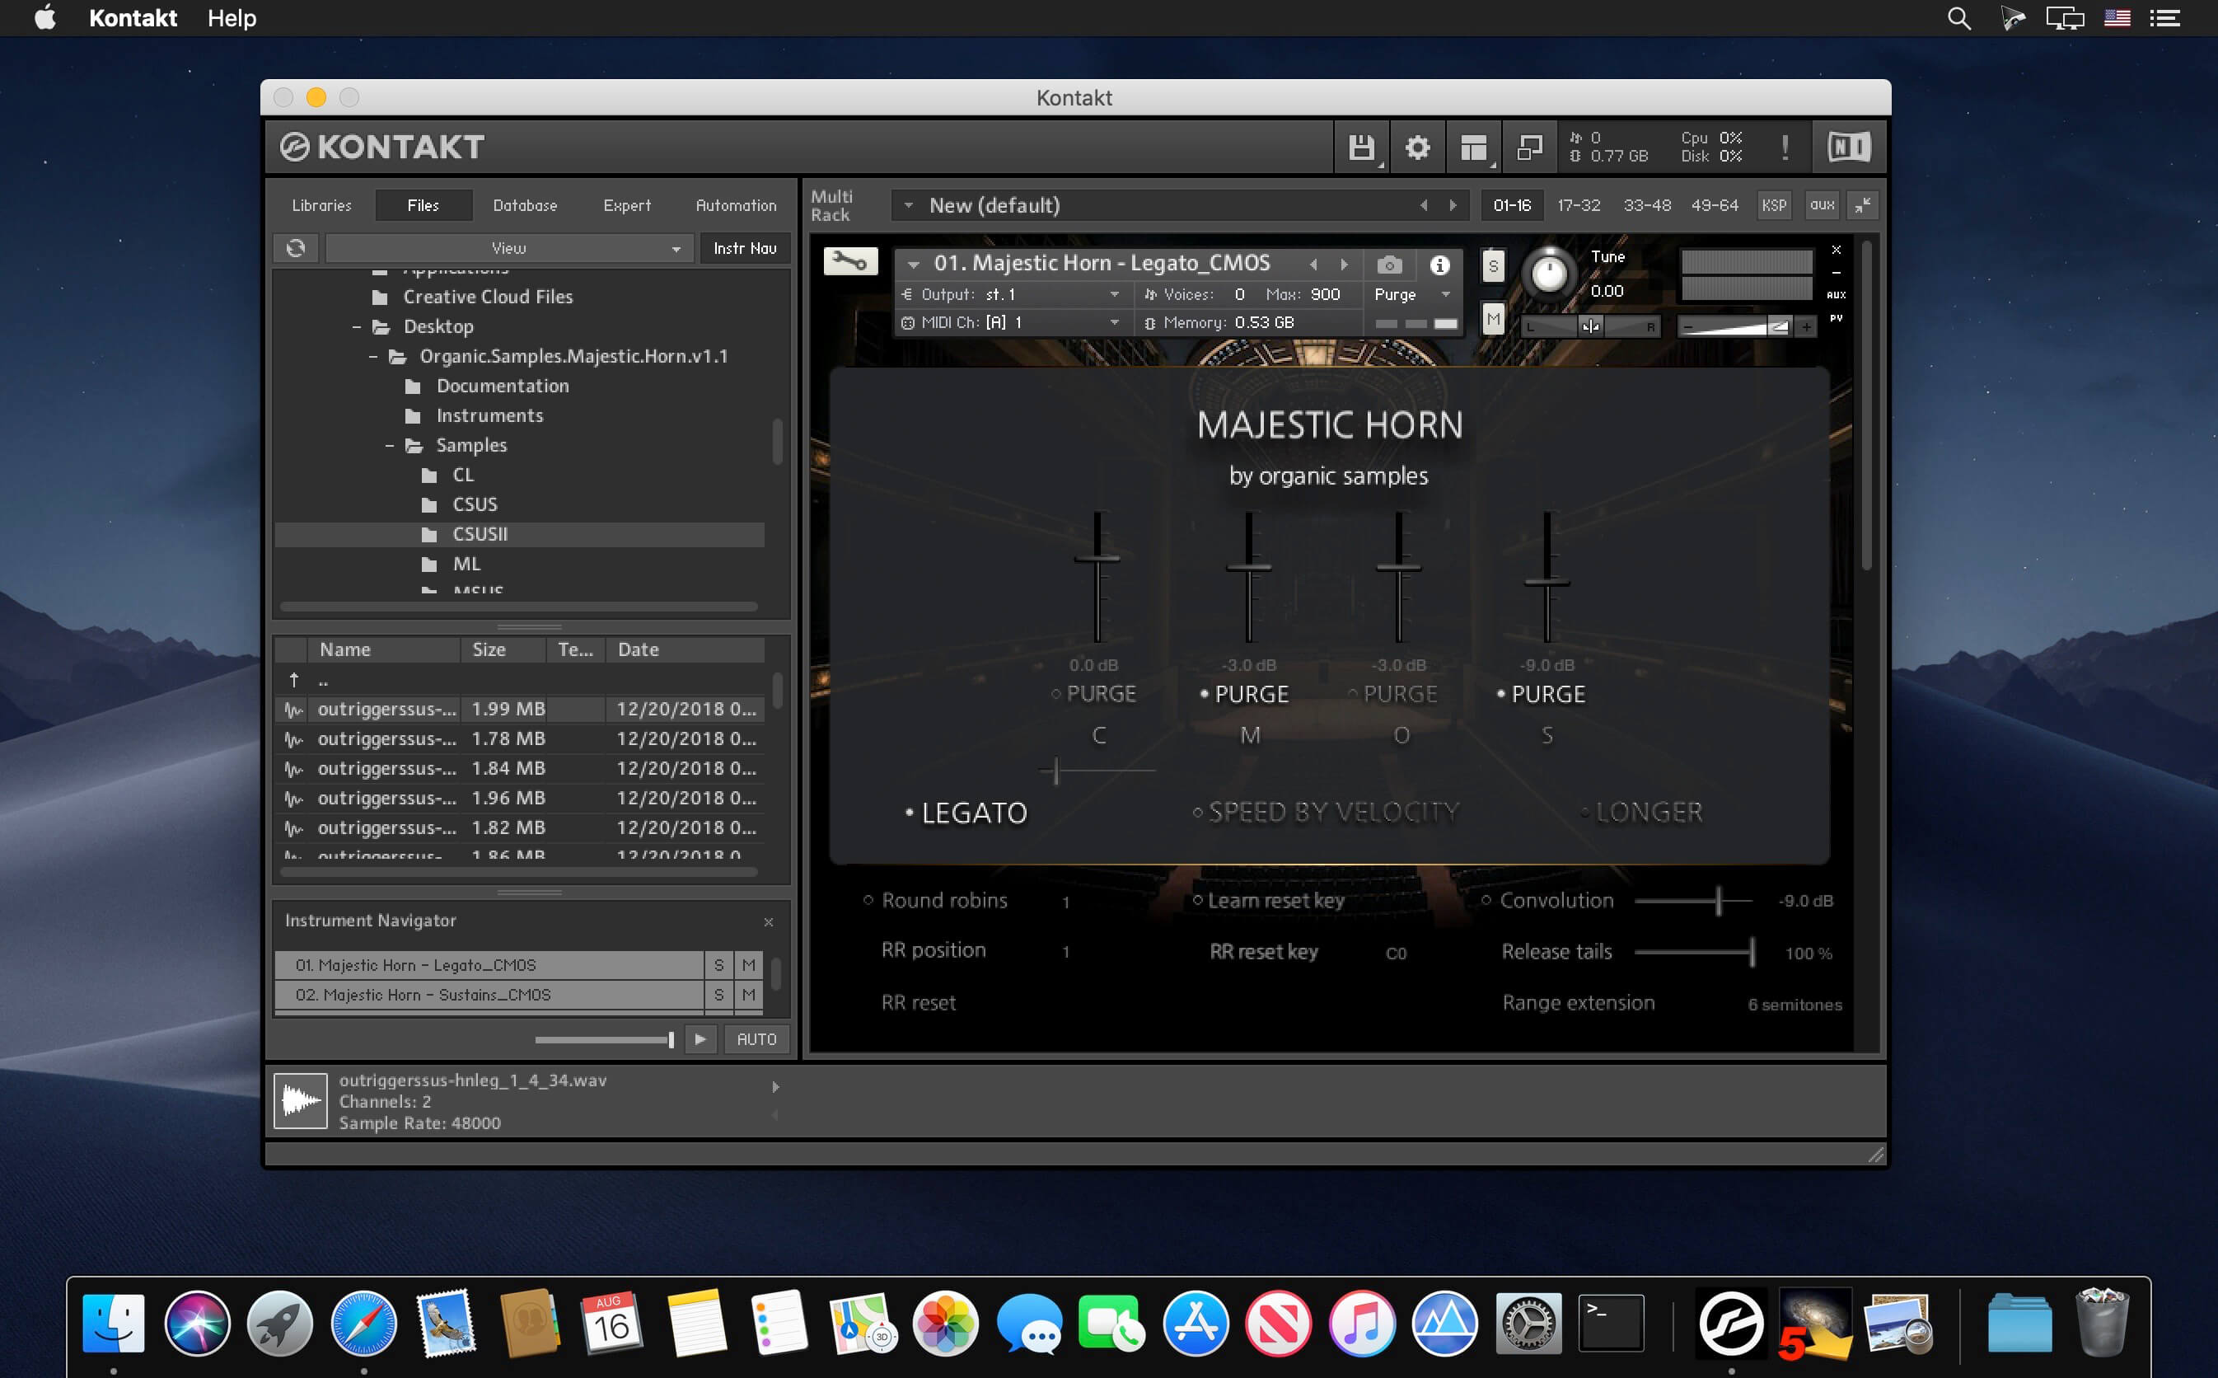The image size is (2218, 1378).
Task: Click the panic exclamation mark button
Action: pyautogui.click(x=1785, y=147)
